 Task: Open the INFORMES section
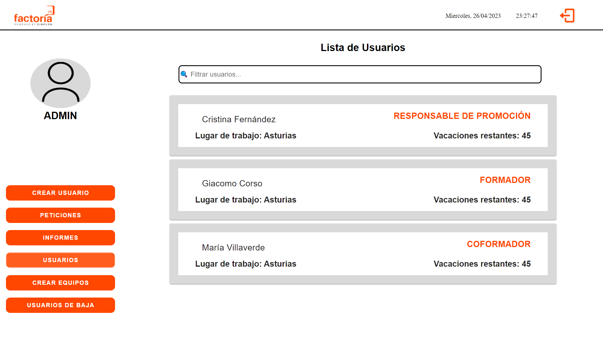pyautogui.click(x=60, y=237)
